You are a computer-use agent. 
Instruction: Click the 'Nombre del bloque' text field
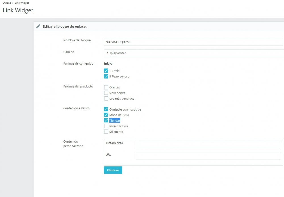194,42
